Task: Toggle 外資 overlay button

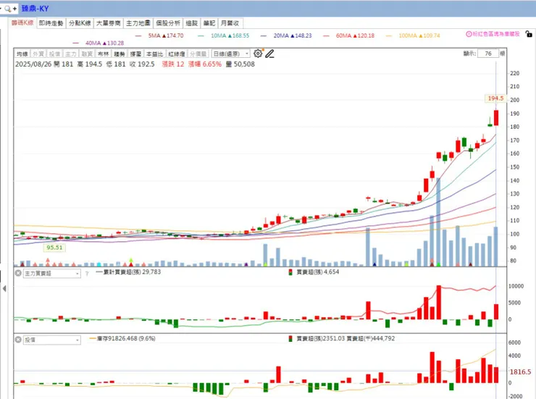Action: click(x=38, y=54)
